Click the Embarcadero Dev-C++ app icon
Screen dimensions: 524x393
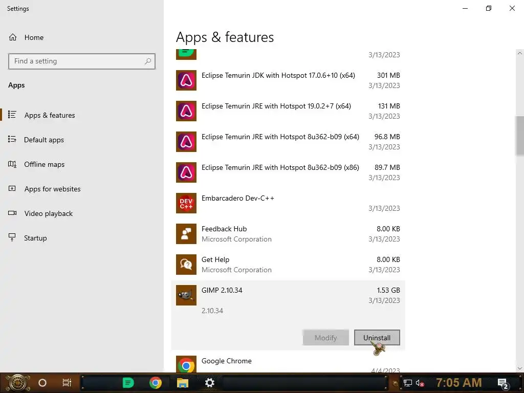pyautogui.click(x=186, y=203)
